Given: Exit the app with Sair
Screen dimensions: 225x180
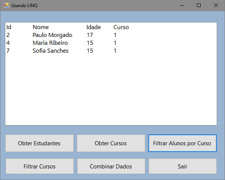Looking at the screenshot, I should pyautogui.click(x=183, y=166).
